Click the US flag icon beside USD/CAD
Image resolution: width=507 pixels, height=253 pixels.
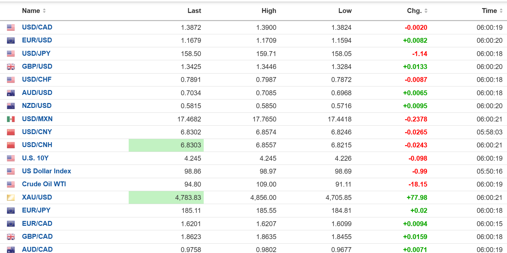pos(11,28)
